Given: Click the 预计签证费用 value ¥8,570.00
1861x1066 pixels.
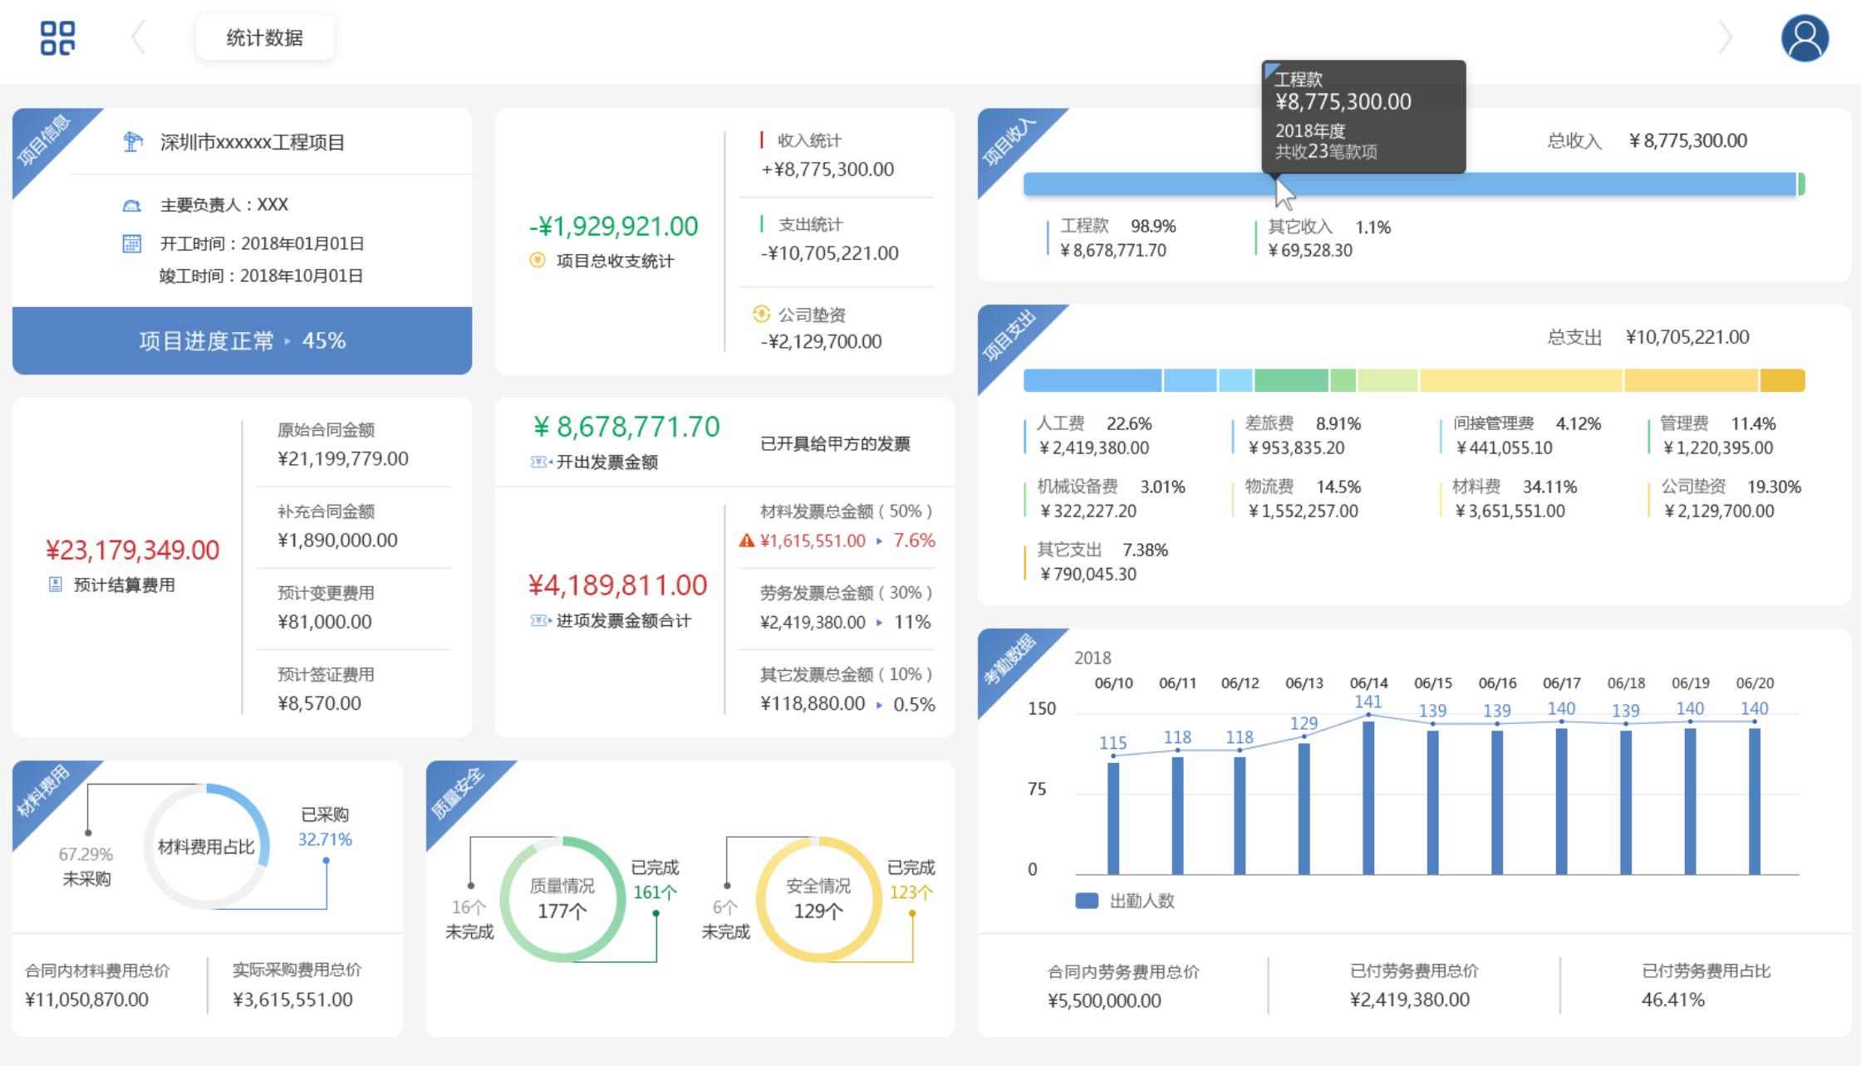Looking at the screenshot, I should pyautogui.click(x=319, y=703).
